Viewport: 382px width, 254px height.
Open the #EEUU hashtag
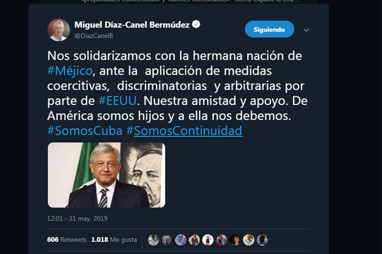coord(117,100)
